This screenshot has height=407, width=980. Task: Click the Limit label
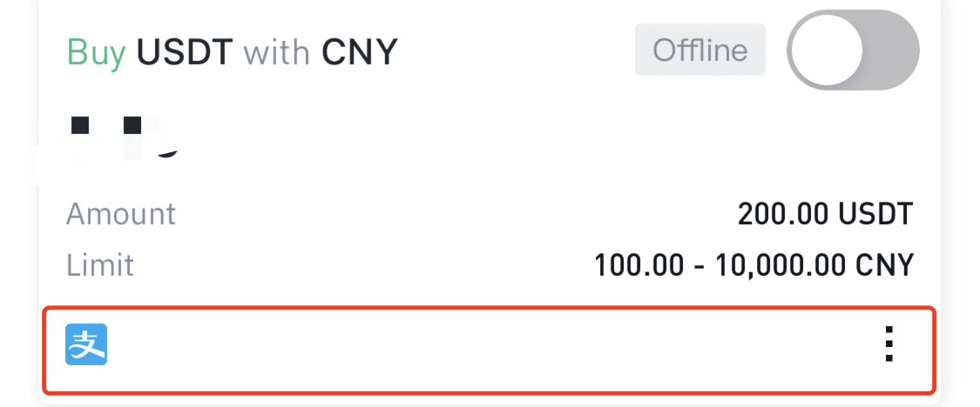[100, 264]
